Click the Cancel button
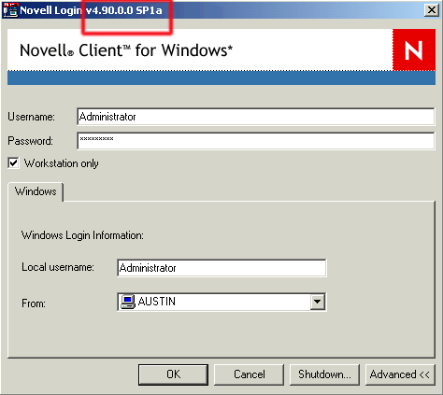The image size is (443, 395). [249, 374]
